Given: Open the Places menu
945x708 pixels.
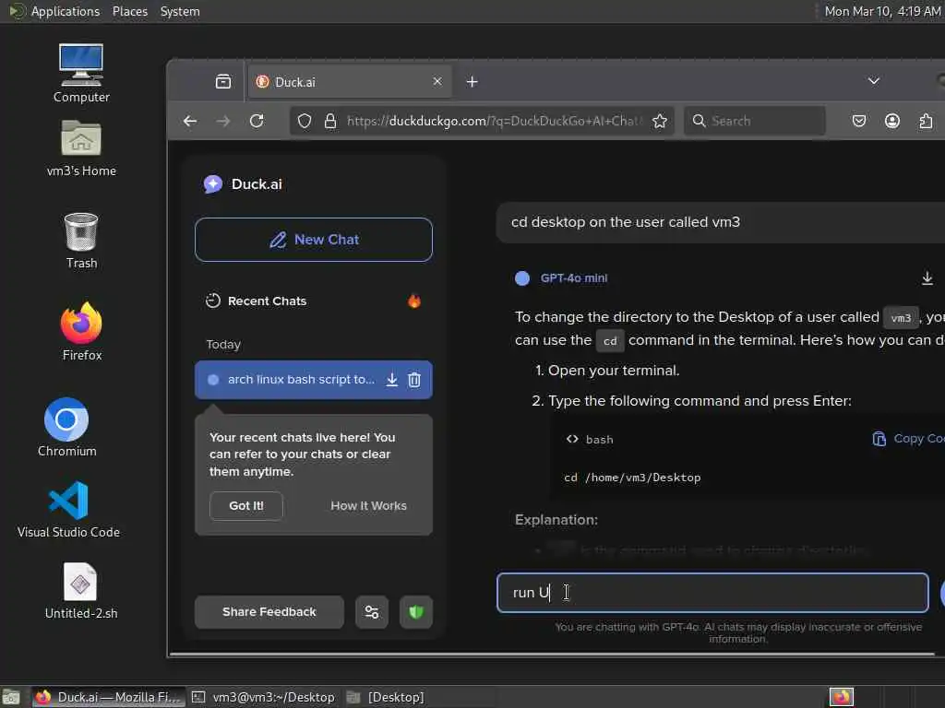Looking at the screenshot, I should pos(130,11).
